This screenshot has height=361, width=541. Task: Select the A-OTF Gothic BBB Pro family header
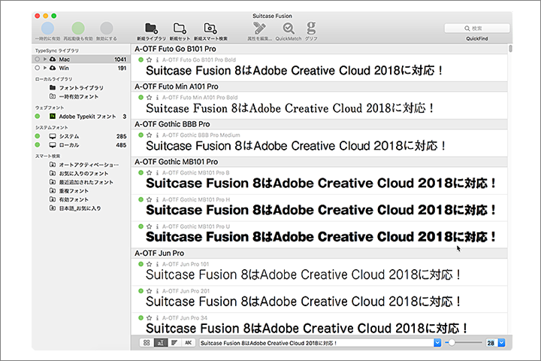(319, 124)
